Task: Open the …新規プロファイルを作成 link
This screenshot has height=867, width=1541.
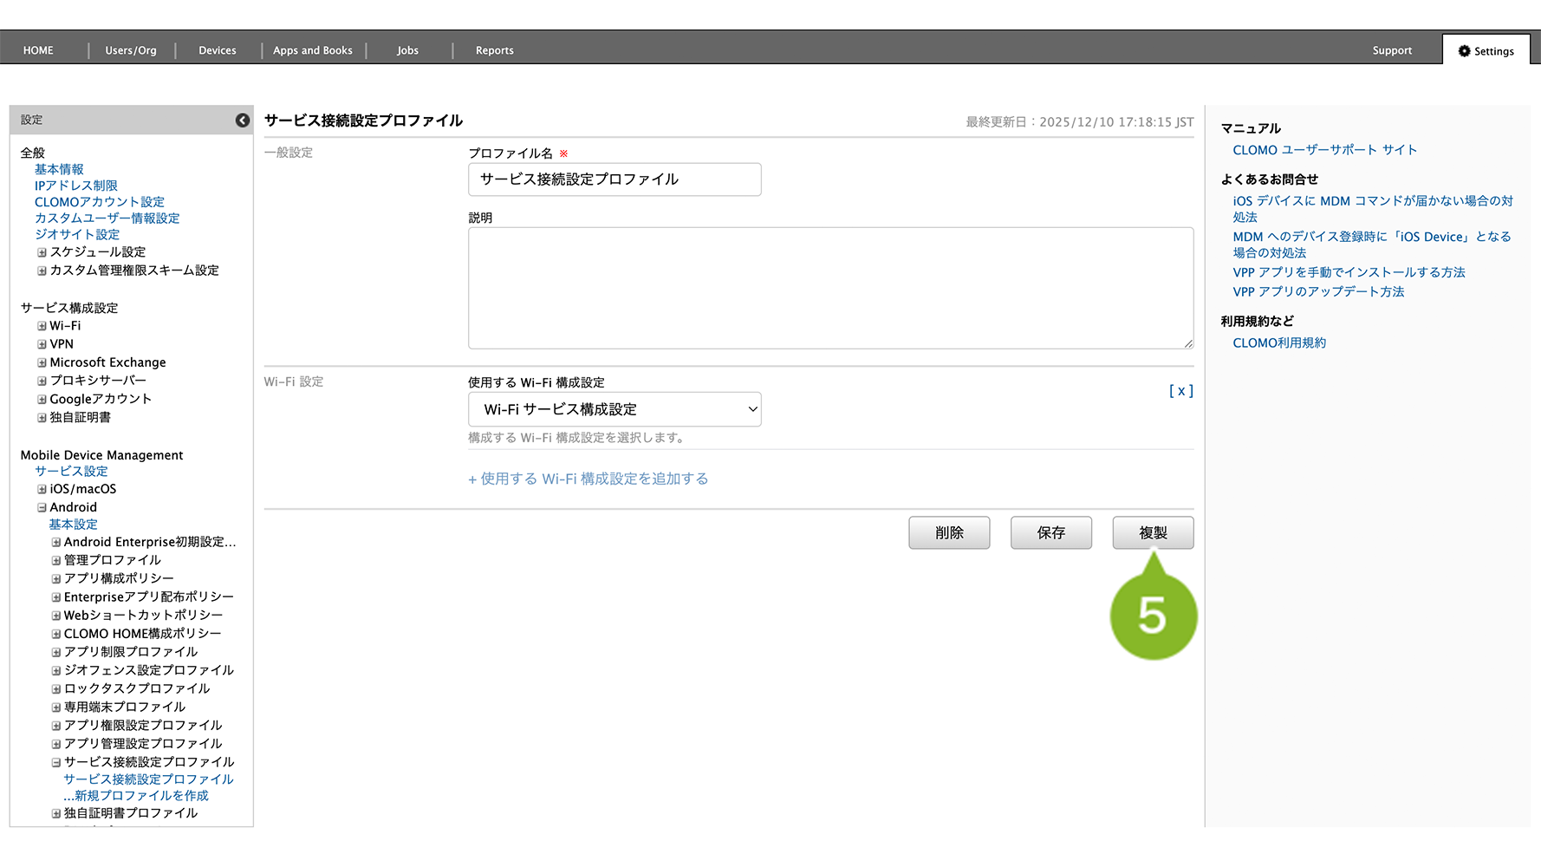Action: click(136, 796)
